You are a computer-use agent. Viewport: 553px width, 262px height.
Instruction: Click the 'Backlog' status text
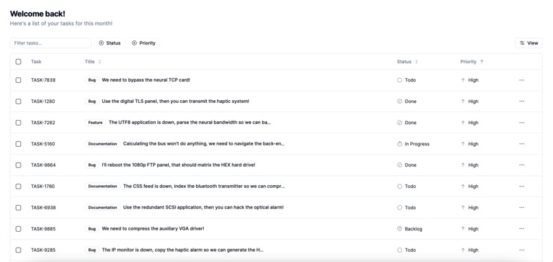tap(413, 229)
